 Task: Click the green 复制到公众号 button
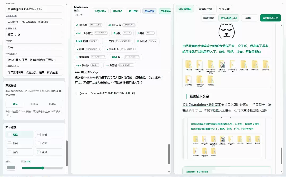[270, 18]
